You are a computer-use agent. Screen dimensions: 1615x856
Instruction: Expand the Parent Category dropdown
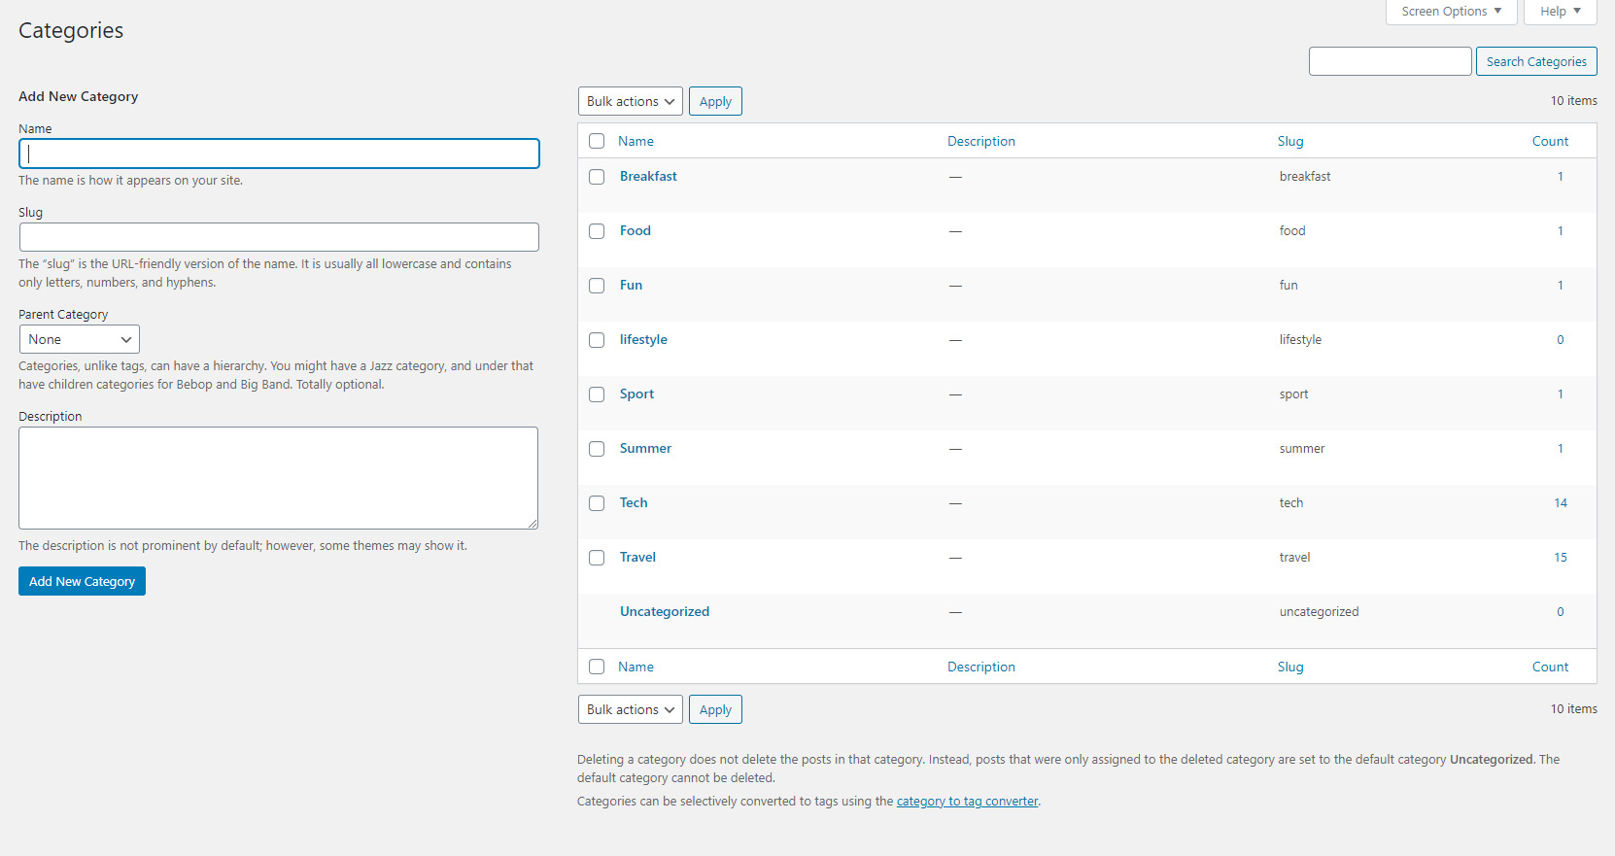[80, 339]
